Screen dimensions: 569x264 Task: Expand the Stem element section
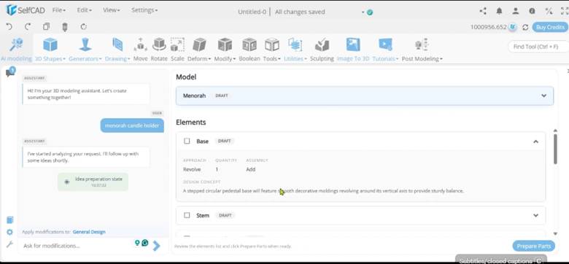[x=535, y=215]
